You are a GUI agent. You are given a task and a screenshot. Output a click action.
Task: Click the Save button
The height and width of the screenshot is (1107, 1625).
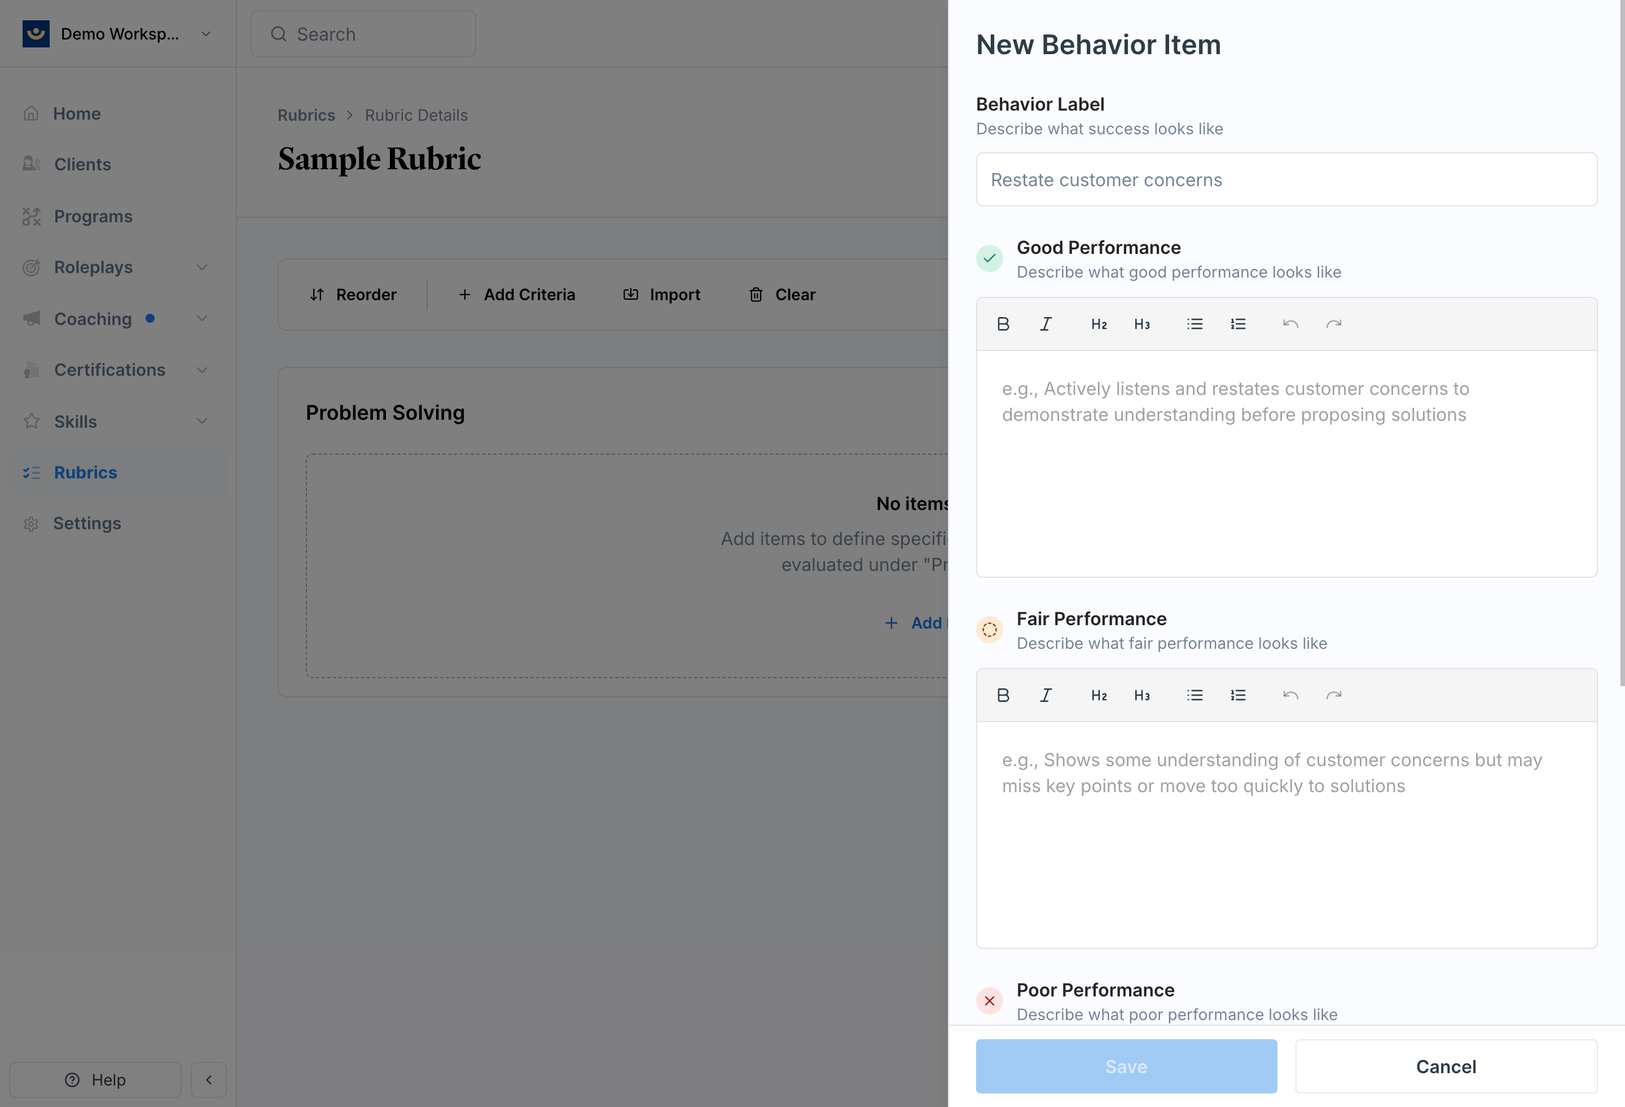[x=1126, y=1066]
